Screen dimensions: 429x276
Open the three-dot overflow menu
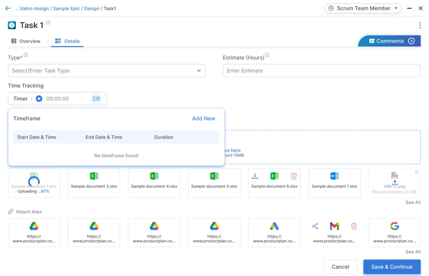[x=420, y=25]
